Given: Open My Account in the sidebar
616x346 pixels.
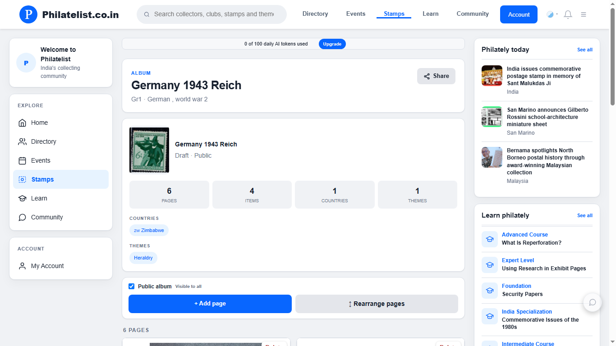Looking at the screenshot, I should click(61, 266).
